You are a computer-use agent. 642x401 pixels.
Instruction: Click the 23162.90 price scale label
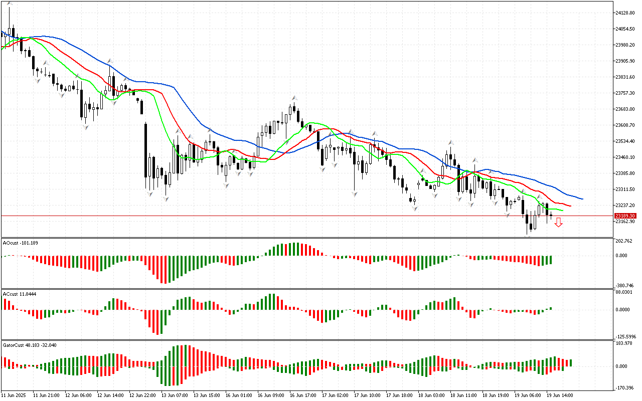click(x=624, y=222)
